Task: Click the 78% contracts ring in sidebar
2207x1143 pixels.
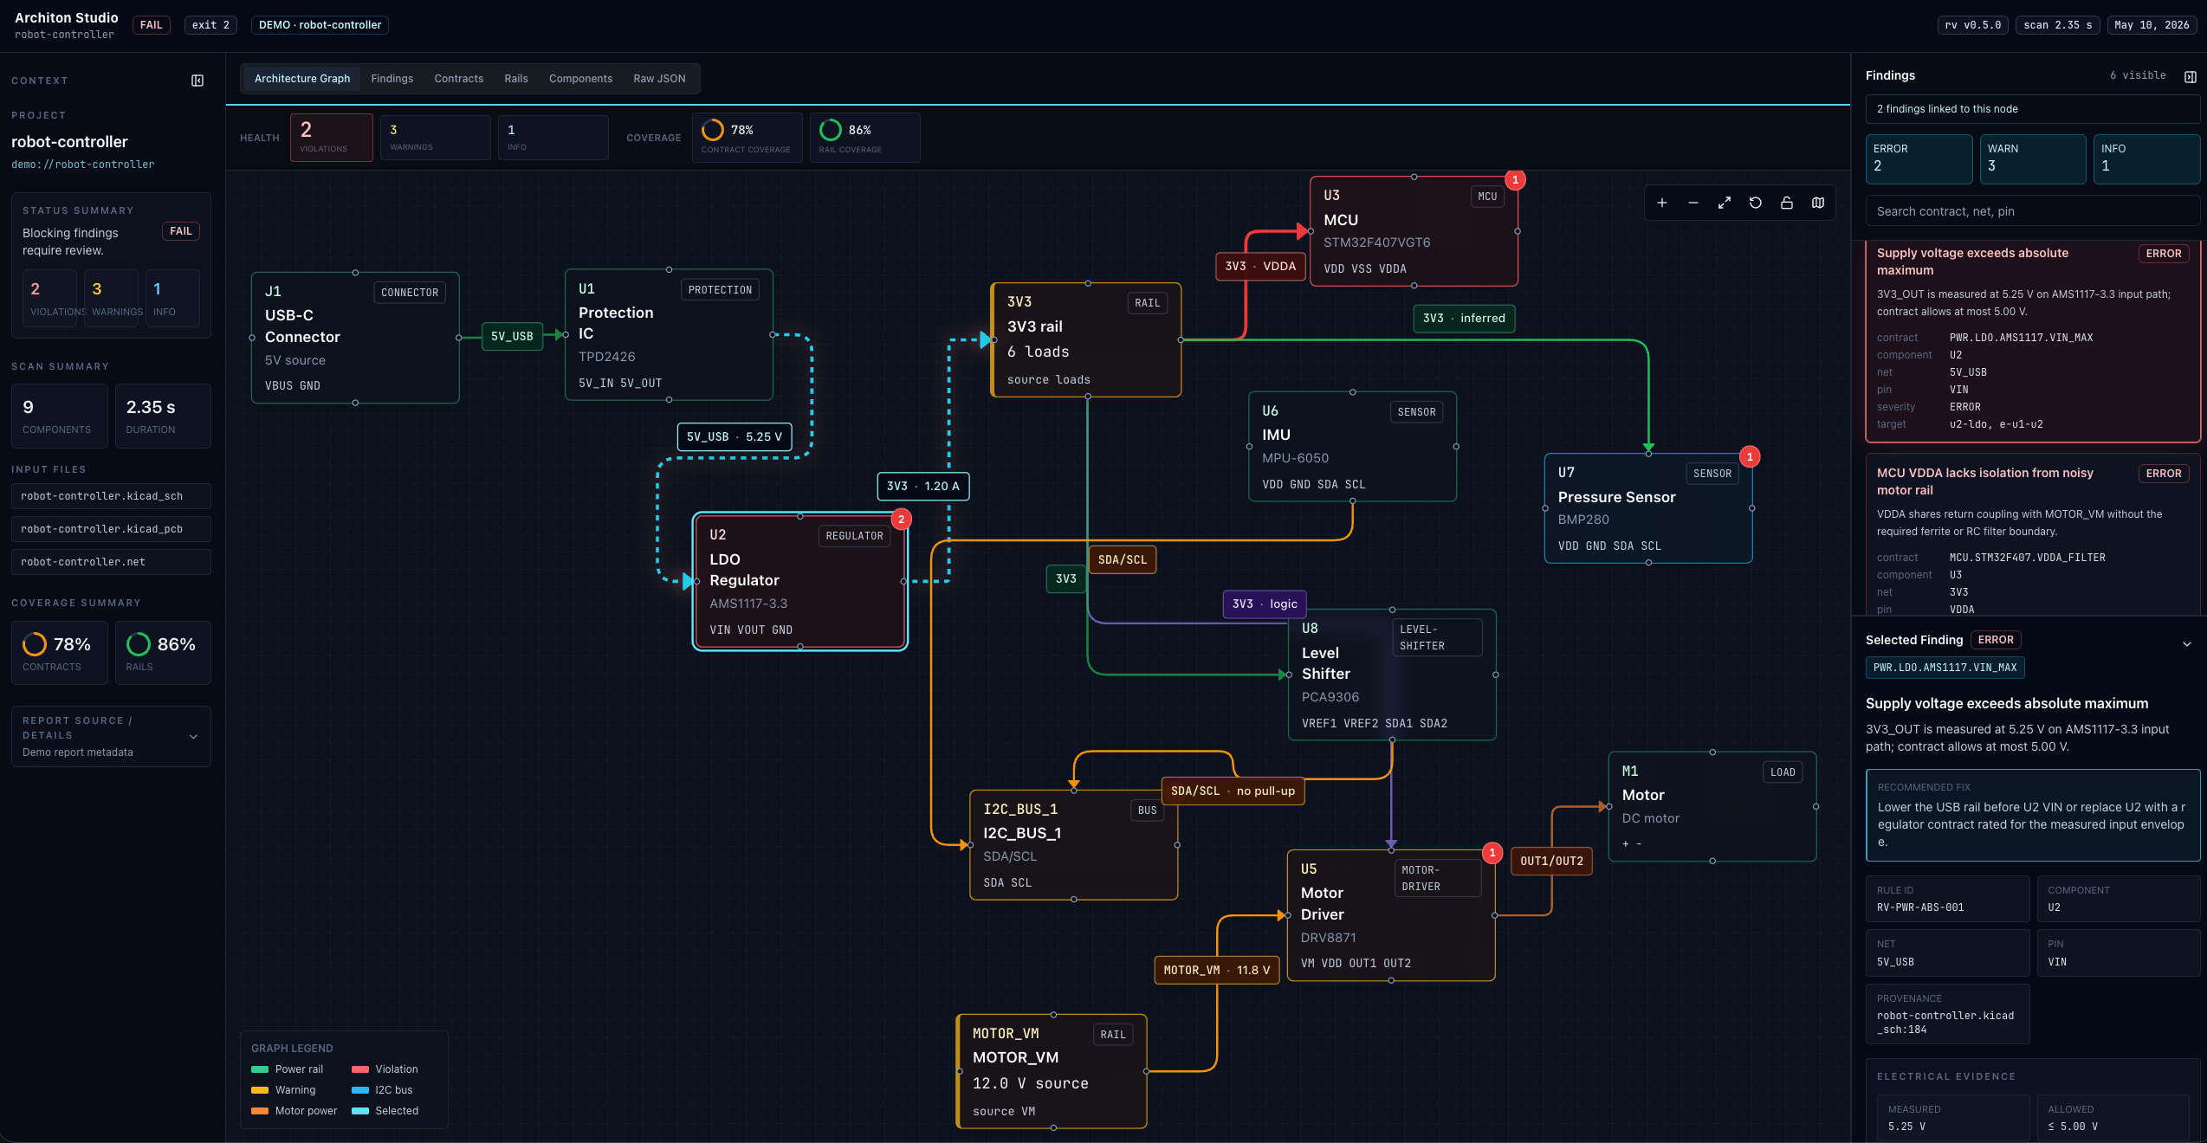Action: tap(35, 644)
